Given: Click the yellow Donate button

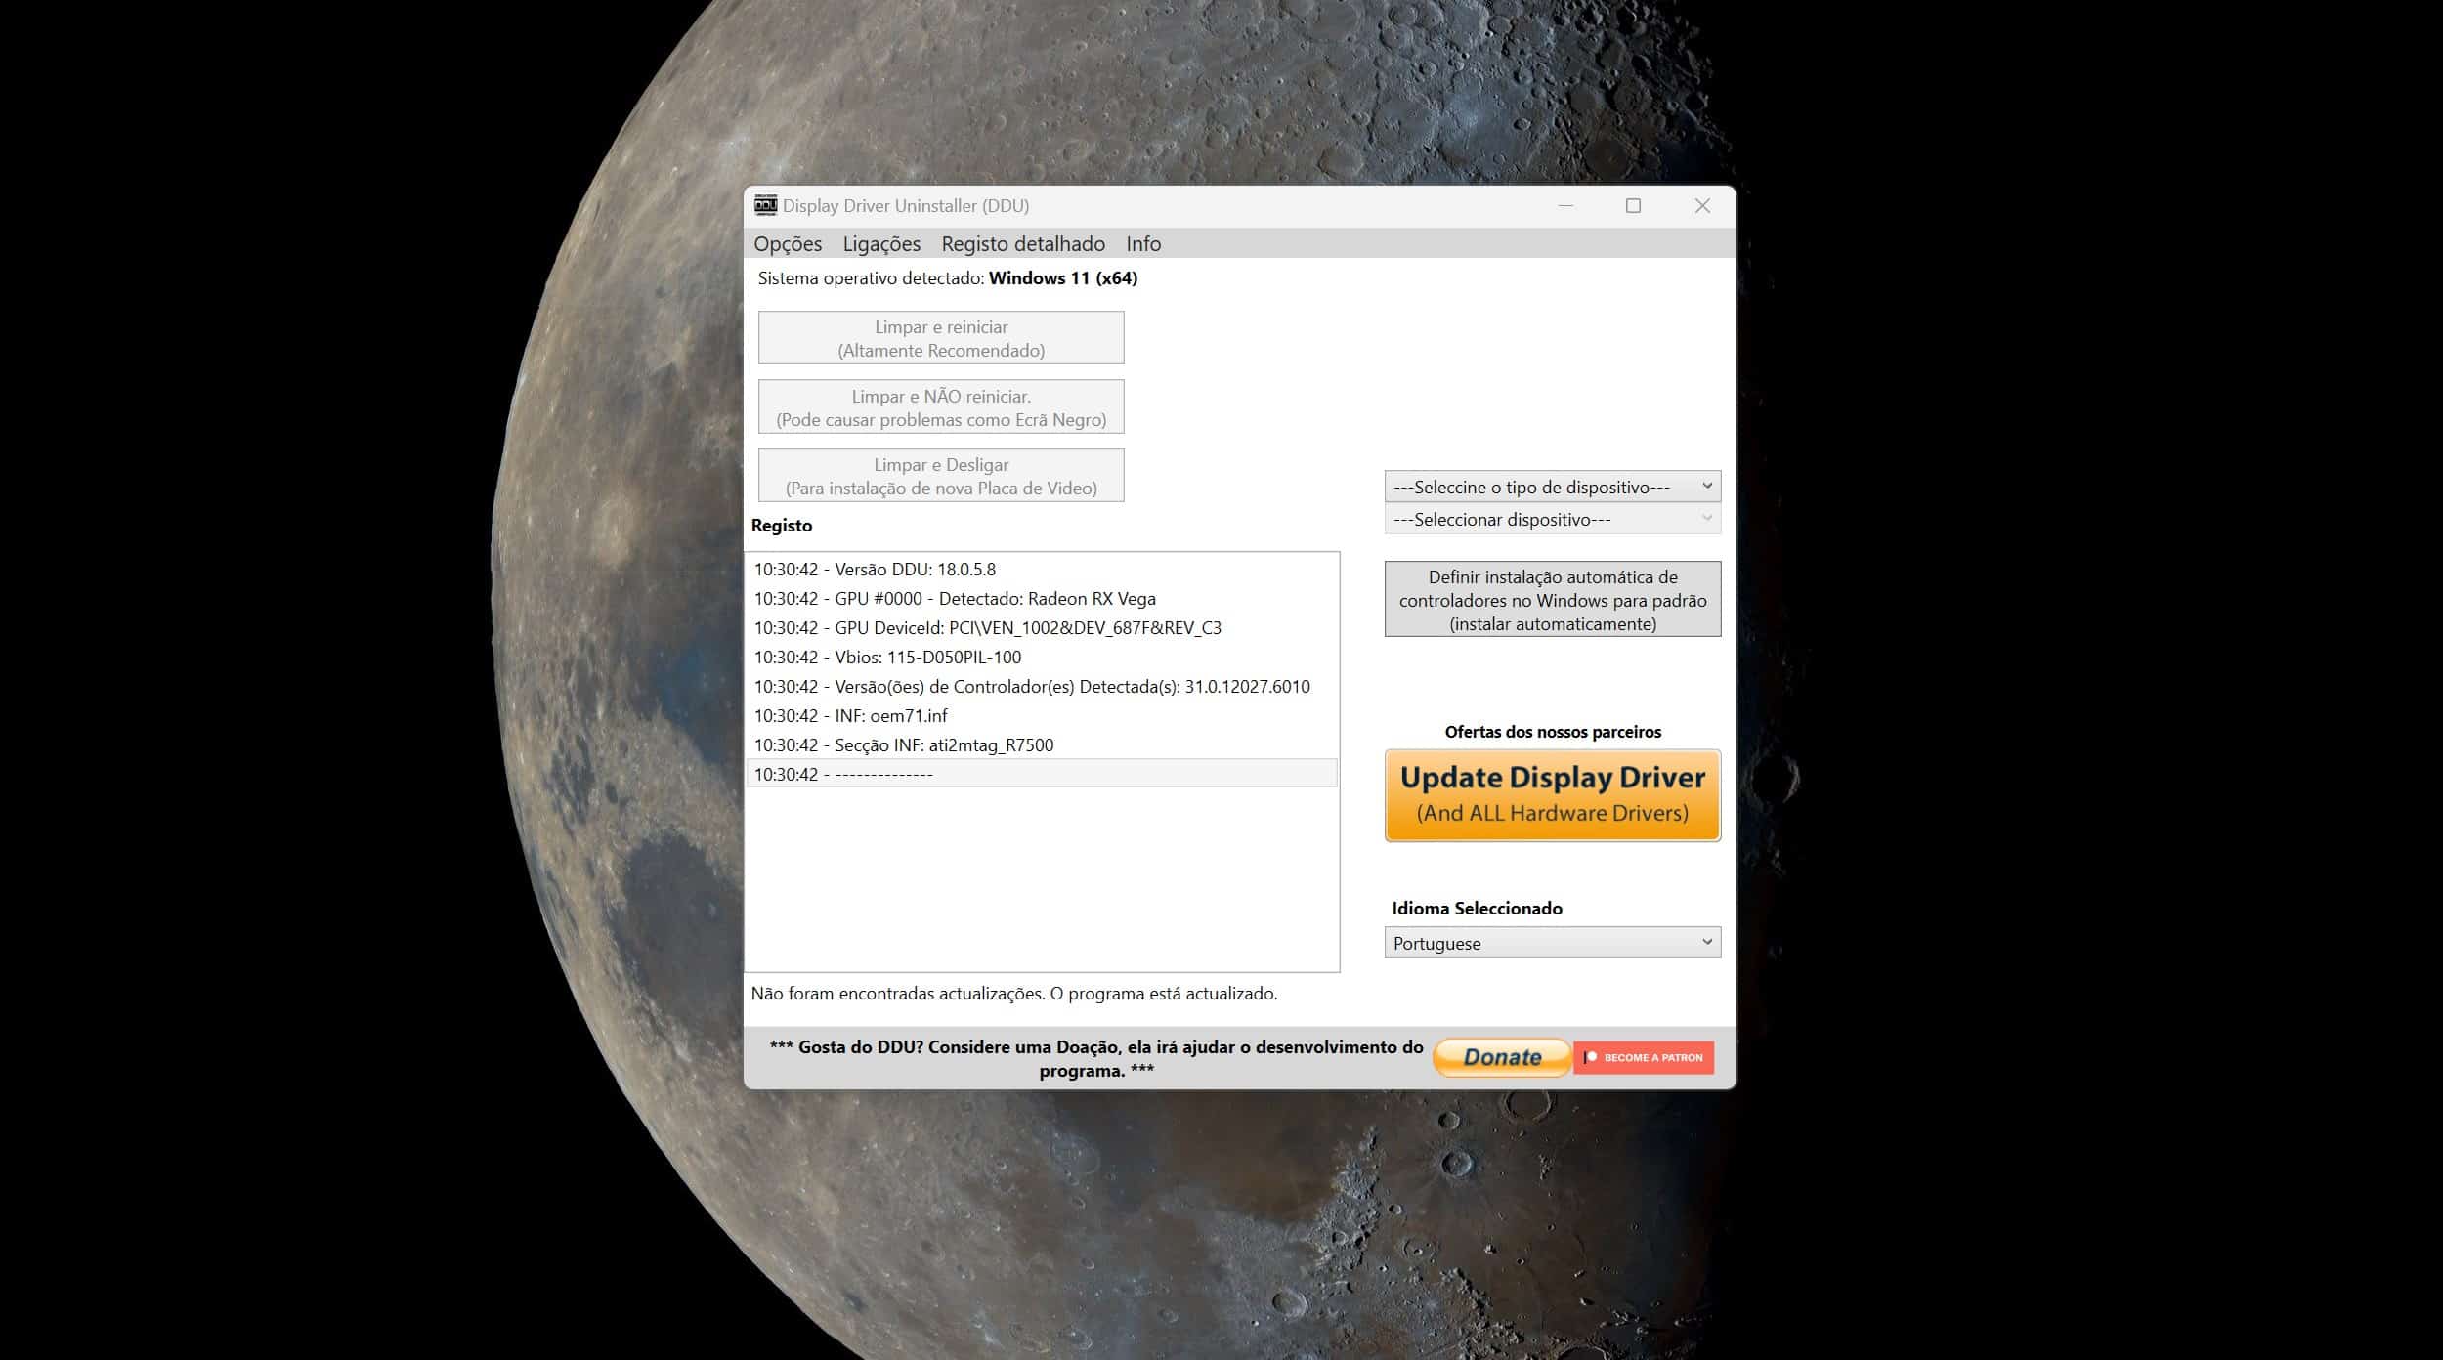Looking at the screenshot, I should (x=1502, y=1057).
